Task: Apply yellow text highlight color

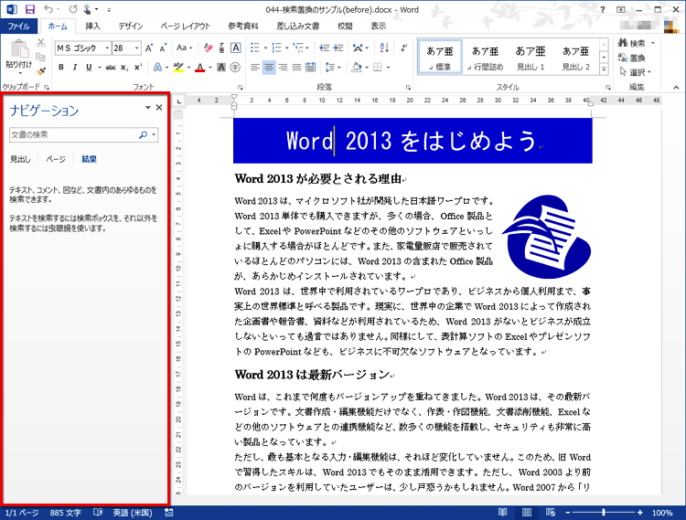Action: pyautogui.click(x=178, y=68)
